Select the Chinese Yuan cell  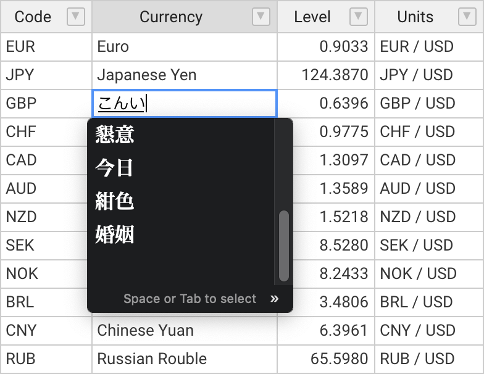pos(185,331)
